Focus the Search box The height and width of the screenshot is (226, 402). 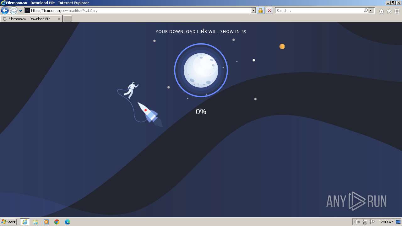319,11
